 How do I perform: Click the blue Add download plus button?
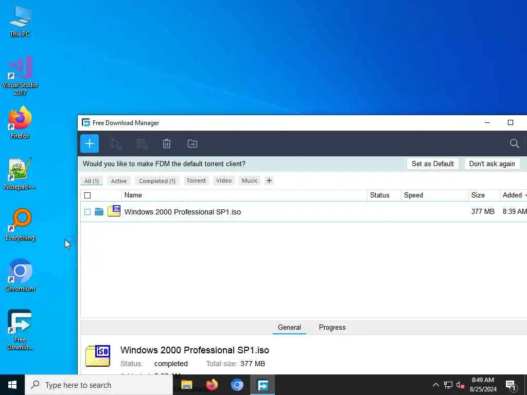[x=90, y=144]
